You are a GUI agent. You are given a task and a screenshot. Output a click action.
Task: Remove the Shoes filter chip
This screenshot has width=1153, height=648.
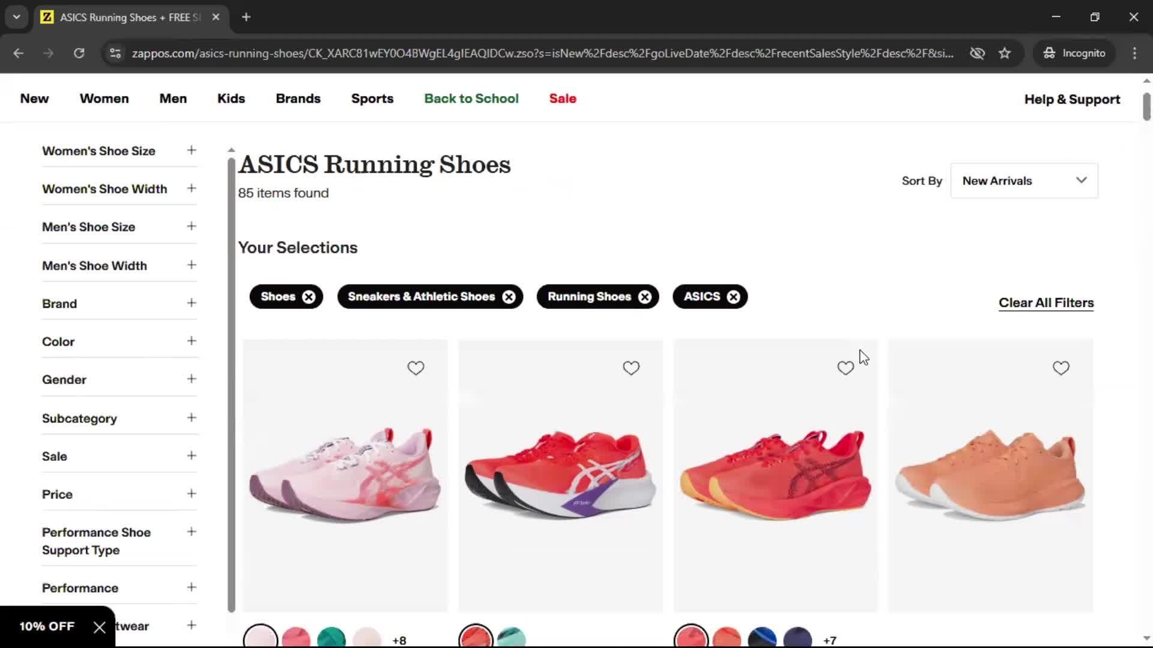309,297
